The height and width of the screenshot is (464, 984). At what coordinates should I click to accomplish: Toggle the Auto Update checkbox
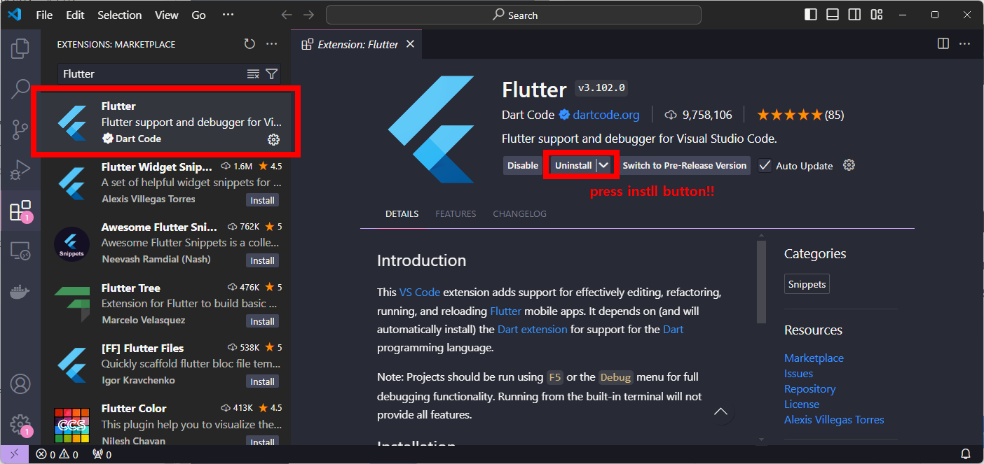point(765,166)
